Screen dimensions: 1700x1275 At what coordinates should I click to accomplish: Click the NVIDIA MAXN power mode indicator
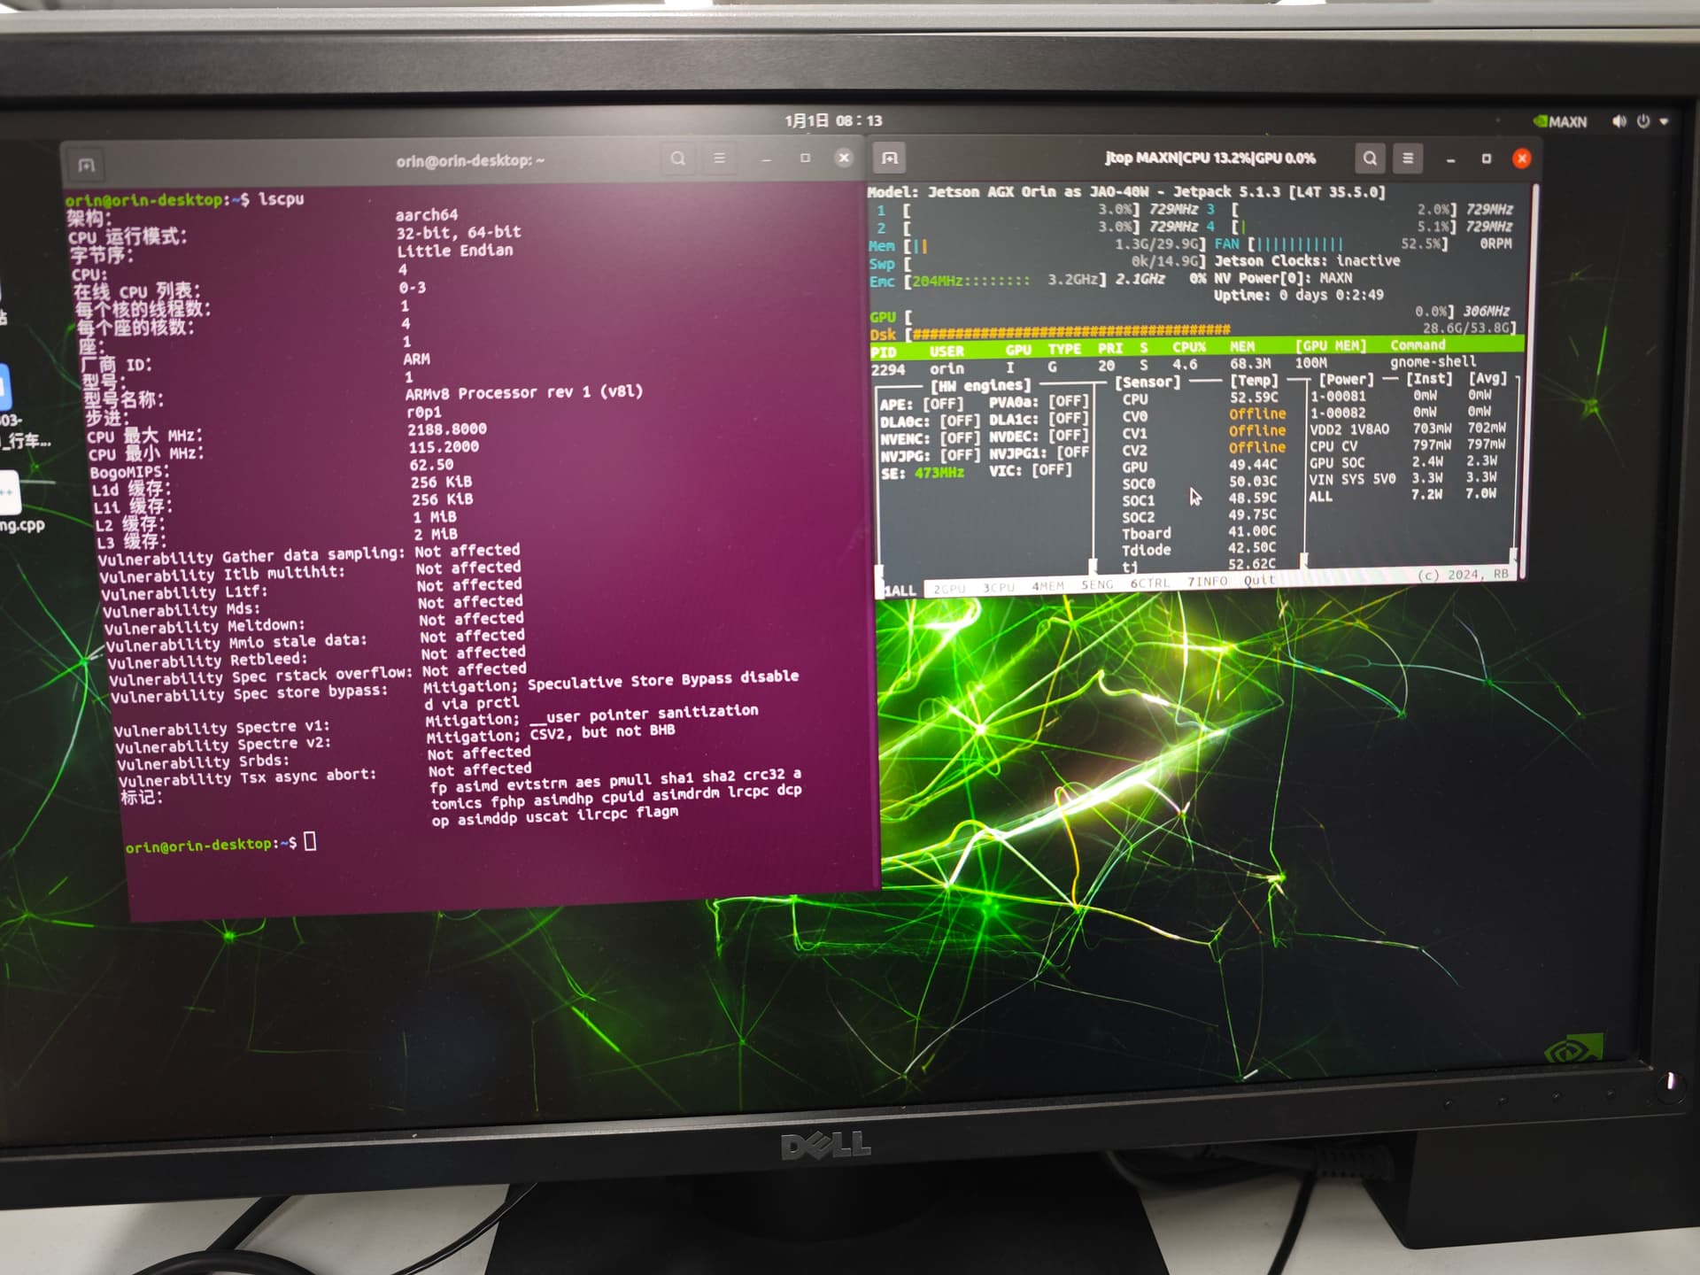click(x=1560, y=121)
